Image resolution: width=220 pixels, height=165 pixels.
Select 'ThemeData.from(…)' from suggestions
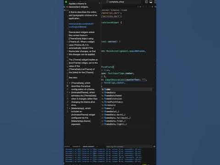(x=127, y=121)
